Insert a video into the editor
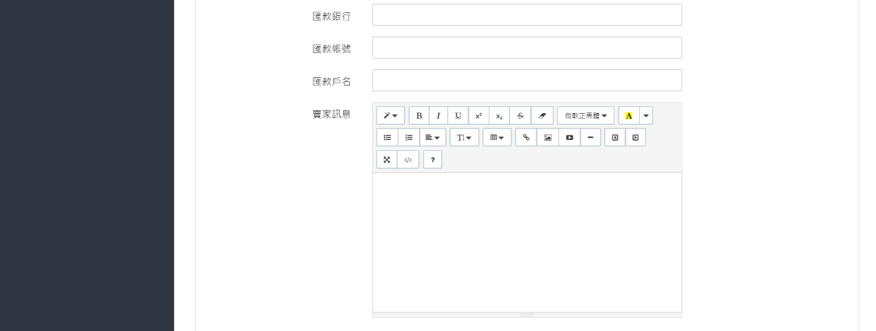876x331 pixels. pyautogui.click(x=570, y=138)
